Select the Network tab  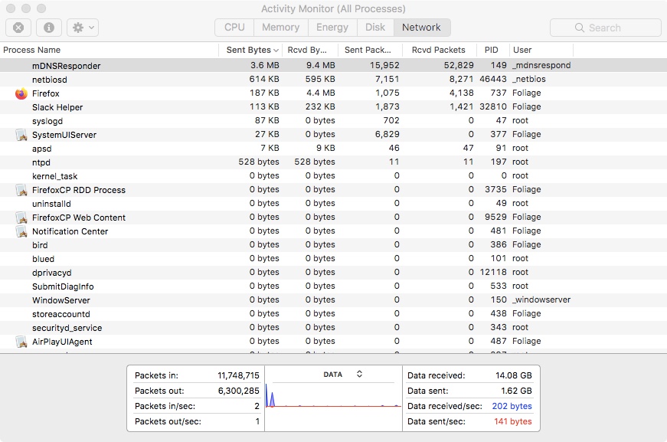(421, 28)
